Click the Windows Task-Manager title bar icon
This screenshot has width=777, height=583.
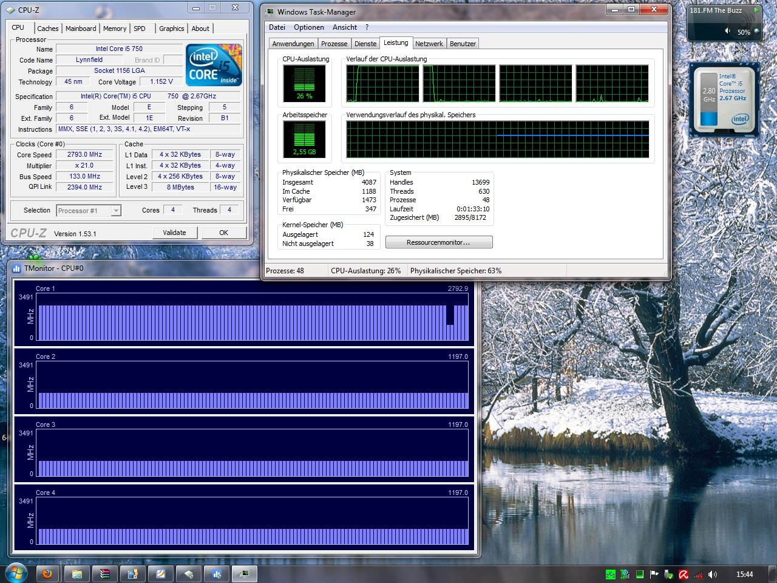tap(271, 12)
